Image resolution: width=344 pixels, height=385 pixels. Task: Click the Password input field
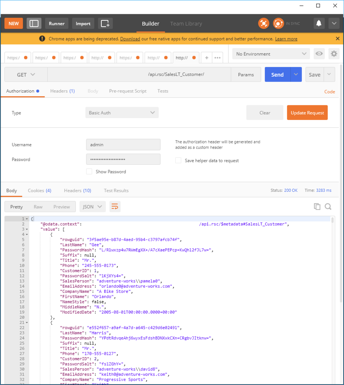coord(123,159)
